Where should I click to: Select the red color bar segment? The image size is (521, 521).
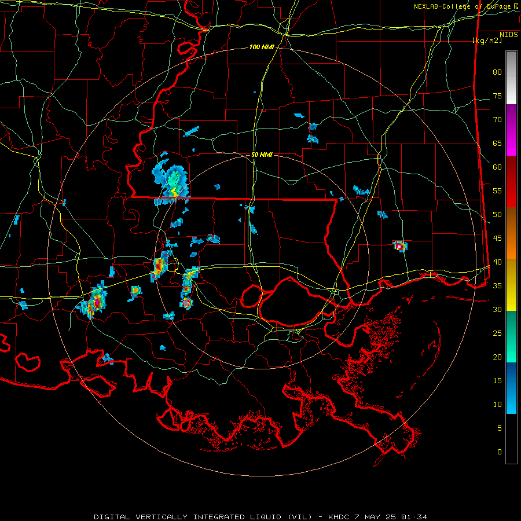[x=511, y=181]
